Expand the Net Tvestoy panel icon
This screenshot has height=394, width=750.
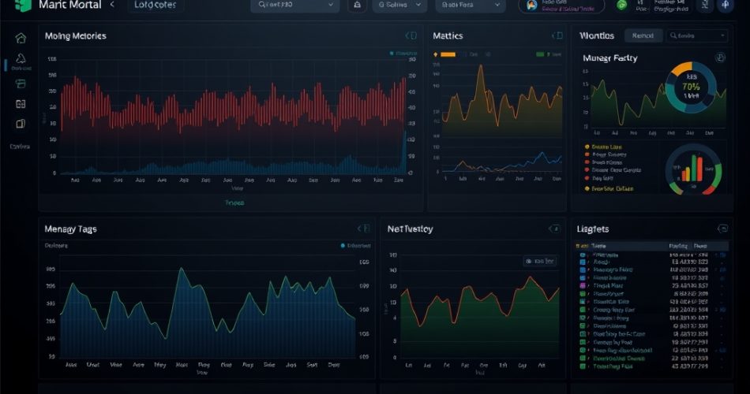(x=554, y=229)
